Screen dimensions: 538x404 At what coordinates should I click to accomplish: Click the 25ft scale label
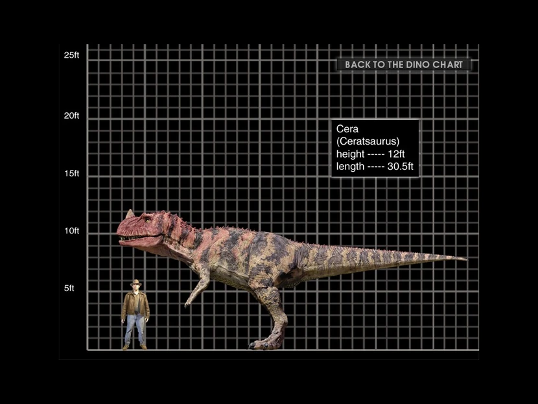pyautogui.click(x=71, y=55)
